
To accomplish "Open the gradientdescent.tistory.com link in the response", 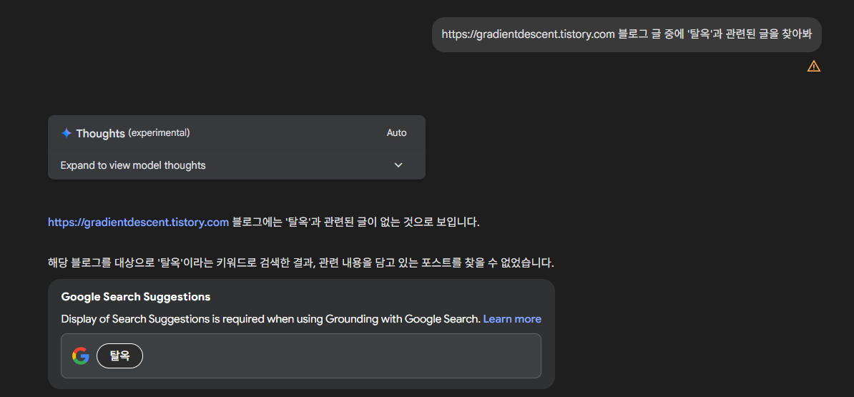I will tap(138, 222).
